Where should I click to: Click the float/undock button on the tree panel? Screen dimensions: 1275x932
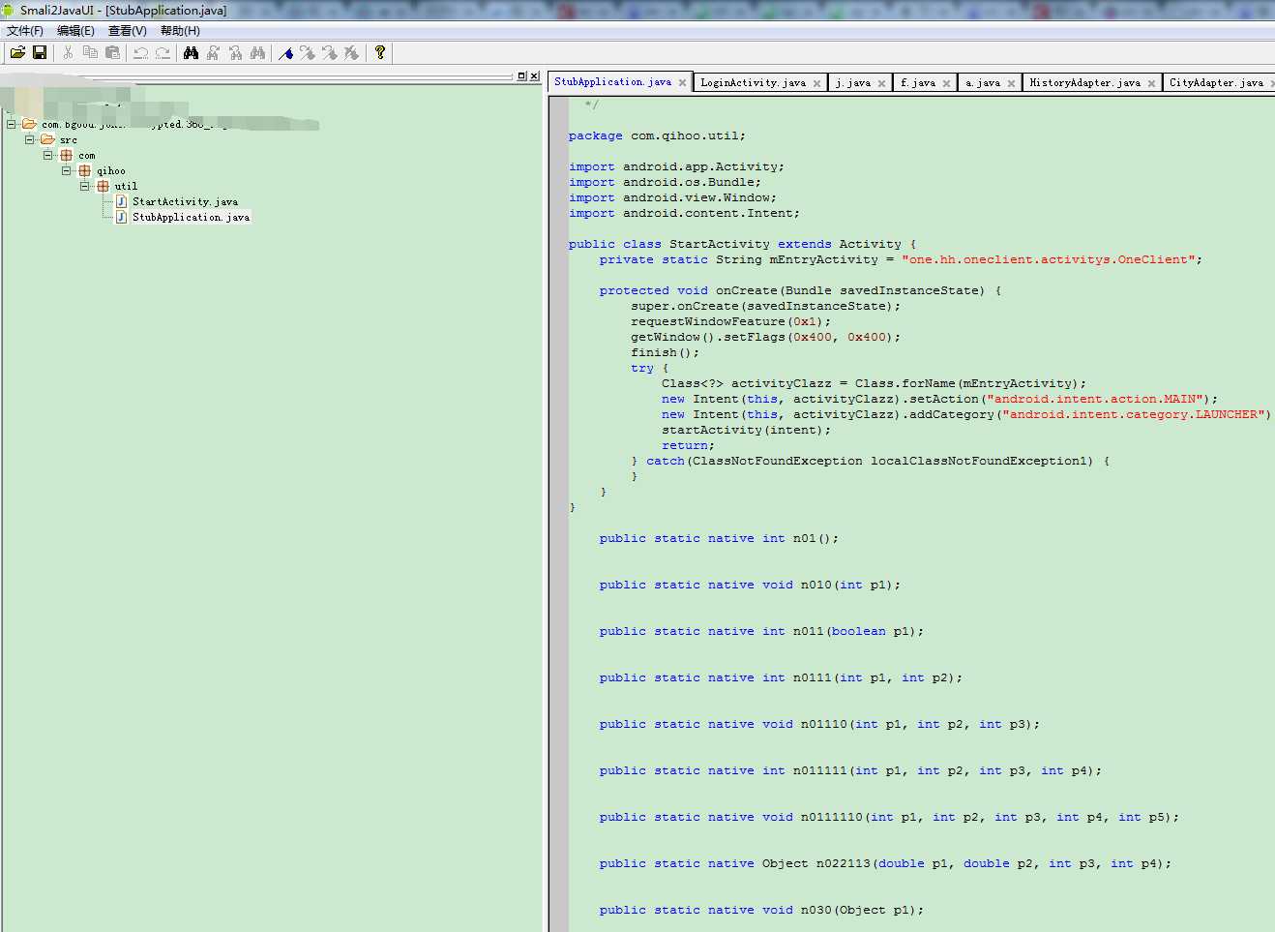coord(522,76)
